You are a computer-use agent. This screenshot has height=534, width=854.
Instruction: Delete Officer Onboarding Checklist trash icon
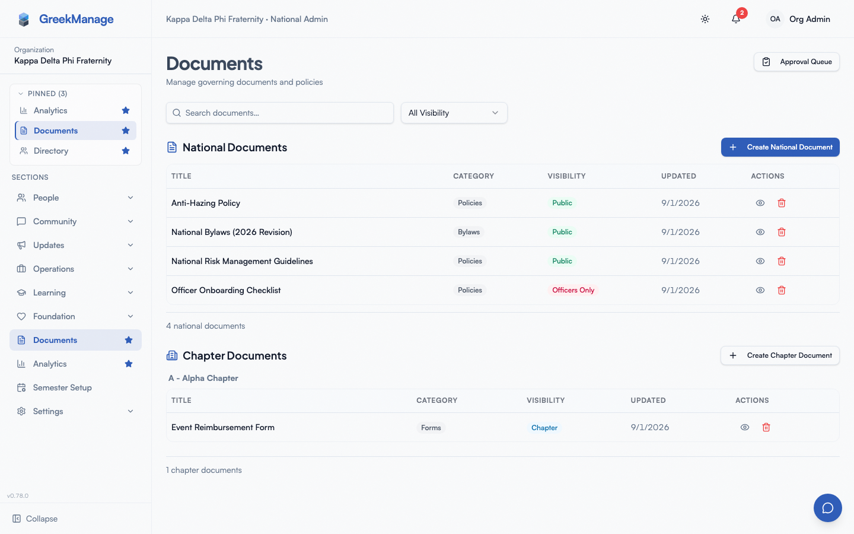[782, 290]
